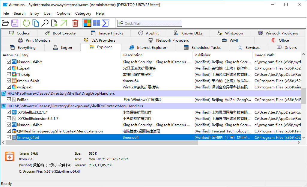307x187 pixels.
Task: Open the Help menu
Action: (x=100, y=13)
